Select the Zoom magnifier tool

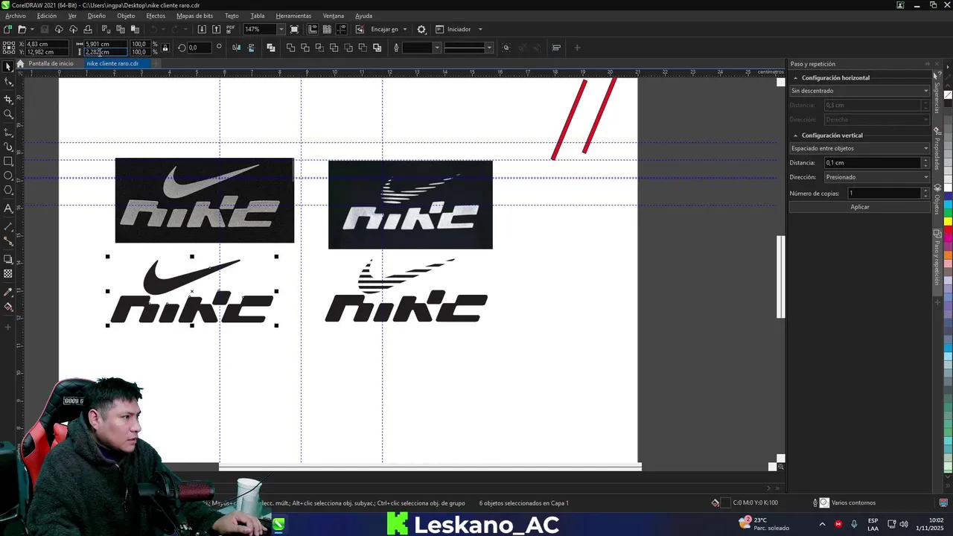(x=8, y=115)
